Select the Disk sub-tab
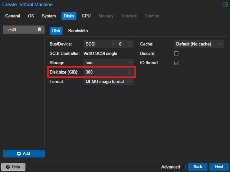The width and height of the screenshot is (230, 172). tap(56, 31)
